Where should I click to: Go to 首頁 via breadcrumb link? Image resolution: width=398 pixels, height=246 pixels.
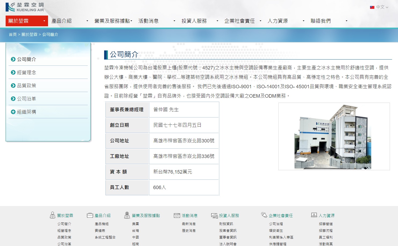click(13, 35)
